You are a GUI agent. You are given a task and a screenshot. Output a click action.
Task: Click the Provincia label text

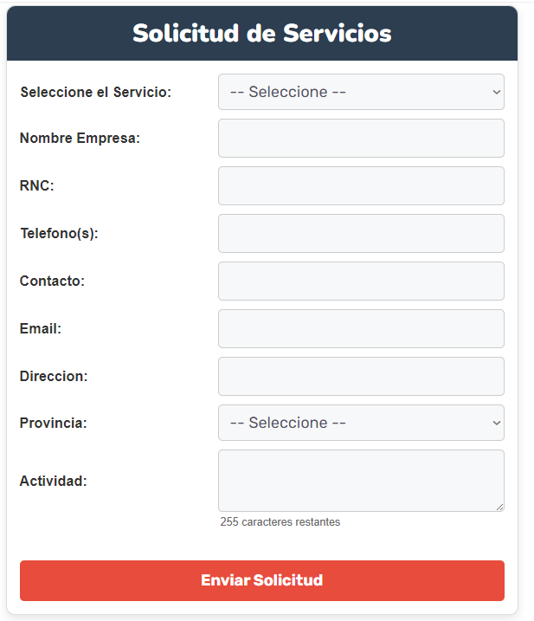coord(53,423)
